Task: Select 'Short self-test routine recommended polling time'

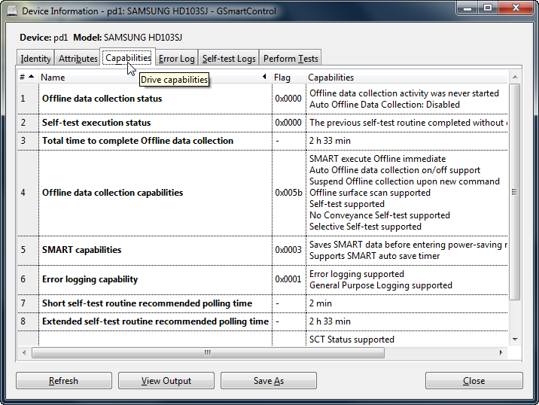Action: [263, 303]
